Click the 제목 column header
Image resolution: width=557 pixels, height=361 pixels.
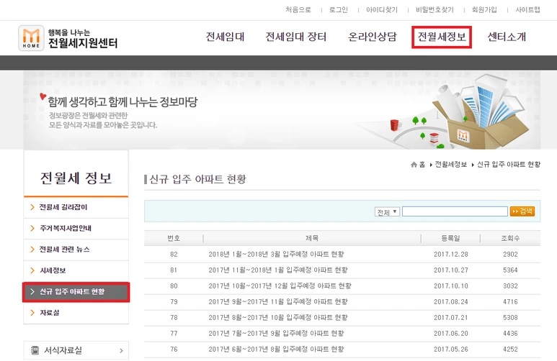tap(312, 238)
